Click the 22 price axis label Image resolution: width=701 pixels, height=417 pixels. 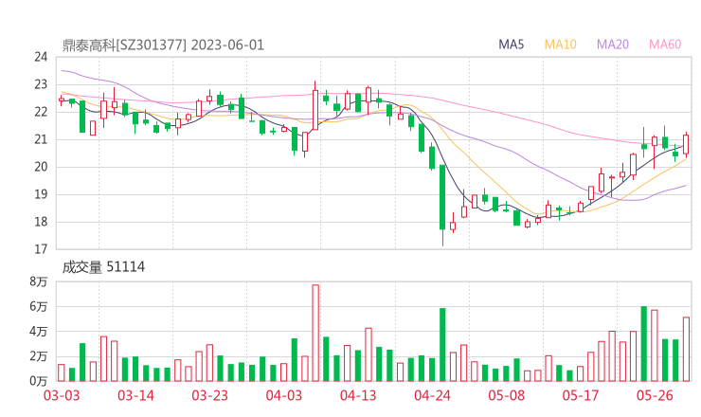coord(41,112)
